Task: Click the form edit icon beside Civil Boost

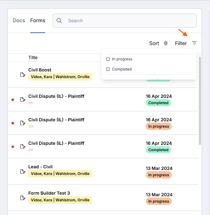Action: click(x=23, y=75)
